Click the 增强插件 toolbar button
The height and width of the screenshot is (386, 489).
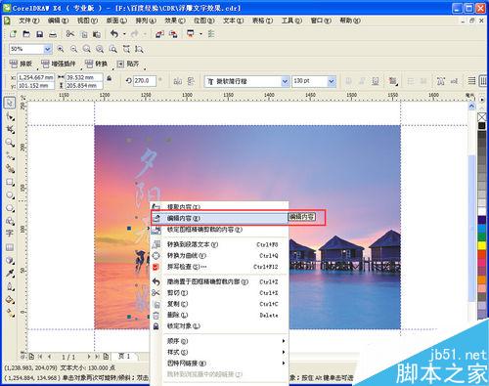59,64
